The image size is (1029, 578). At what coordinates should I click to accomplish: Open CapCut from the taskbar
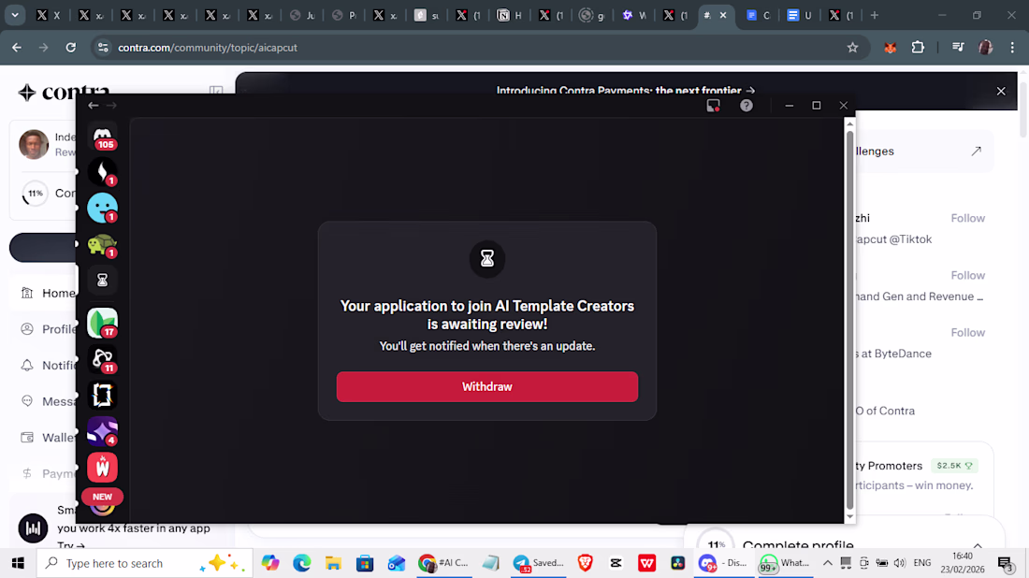[x=616, y=563]
